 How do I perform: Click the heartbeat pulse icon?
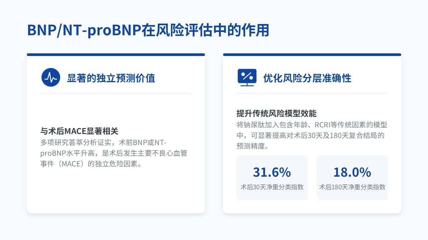pos(51,77)
